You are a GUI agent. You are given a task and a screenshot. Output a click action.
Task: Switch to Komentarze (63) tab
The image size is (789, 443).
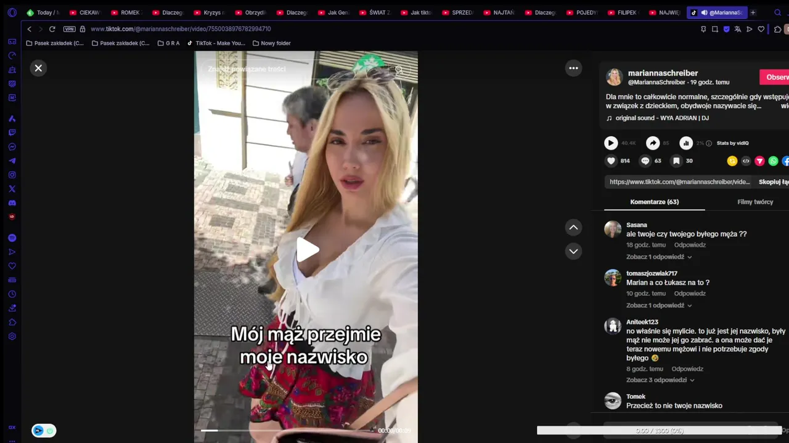tap(655, 202)
